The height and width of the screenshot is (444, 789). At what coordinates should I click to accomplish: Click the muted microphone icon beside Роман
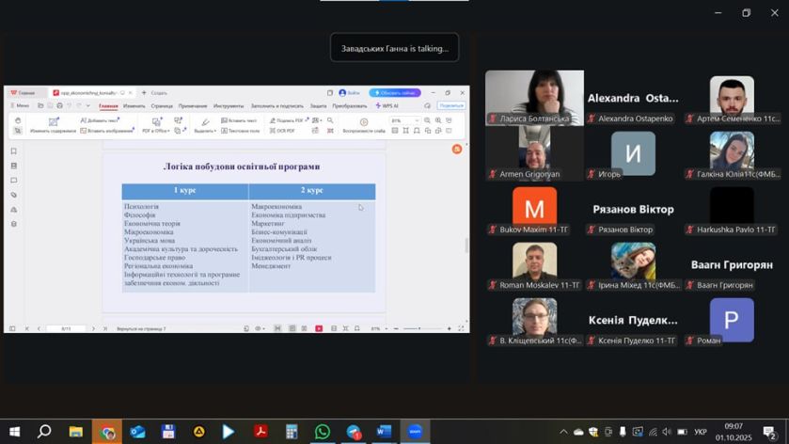click(690, 341)
